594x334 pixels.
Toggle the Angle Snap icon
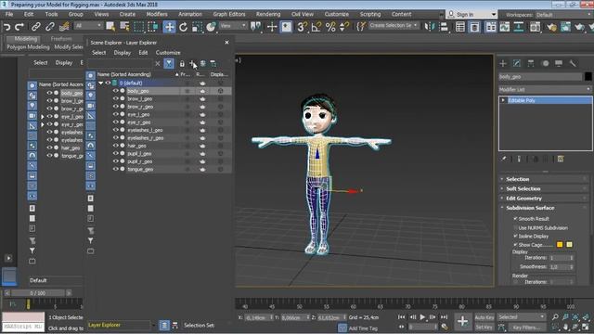click(316, 27)
